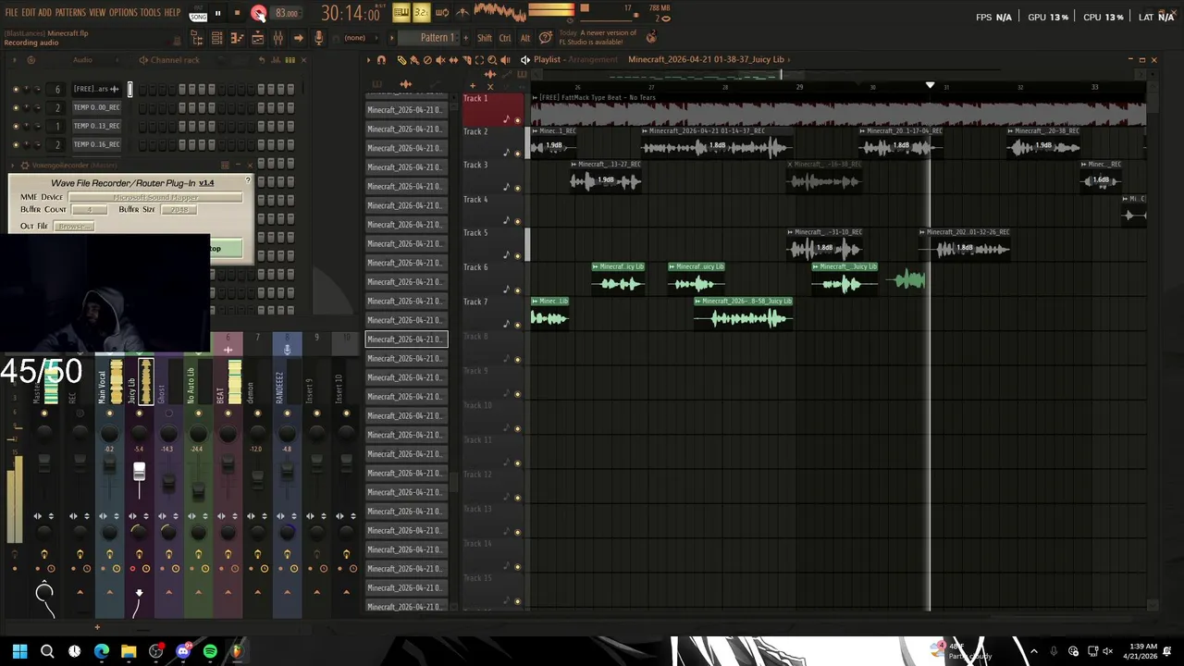
Task: Mute the TEMP 0..00_REC channel LED
Action: [x=16, y=107]
